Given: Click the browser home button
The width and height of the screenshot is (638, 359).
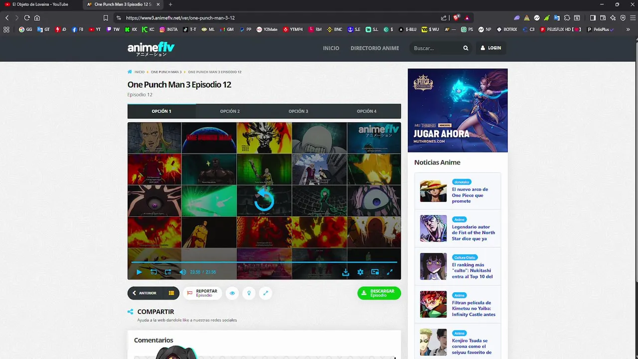Looking at the screenshot, I should 37,18.
